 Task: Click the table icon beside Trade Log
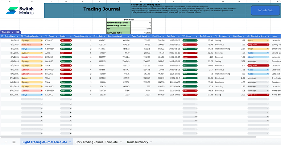pyautogui.click(x=18, y=32)
